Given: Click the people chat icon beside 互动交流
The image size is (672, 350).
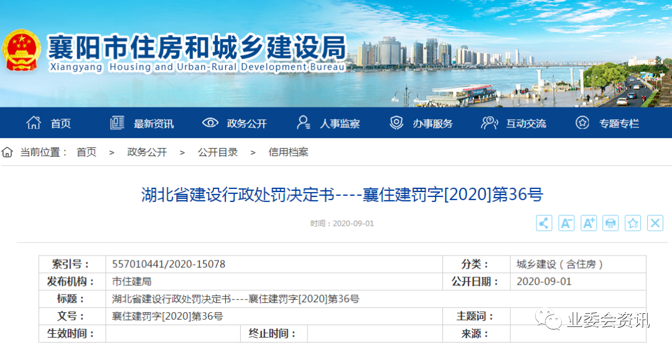Looking at the screenshot, I should pyautogui.click(x=489, y=123).
